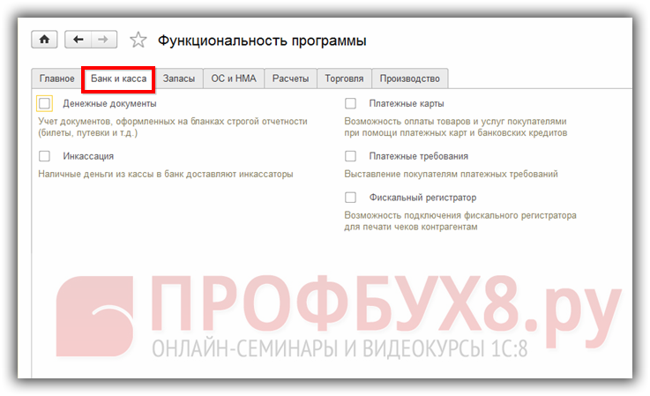The height and width of the screenshot is (396, 650).
Task: Check the Платежные карты option
Action: click(x=350, y=103)
